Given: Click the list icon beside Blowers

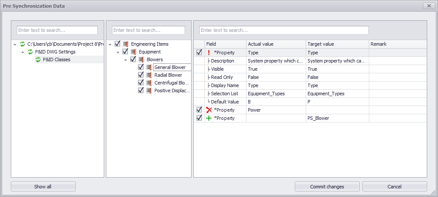Looking at the screenshot, I should pos(141,59).
